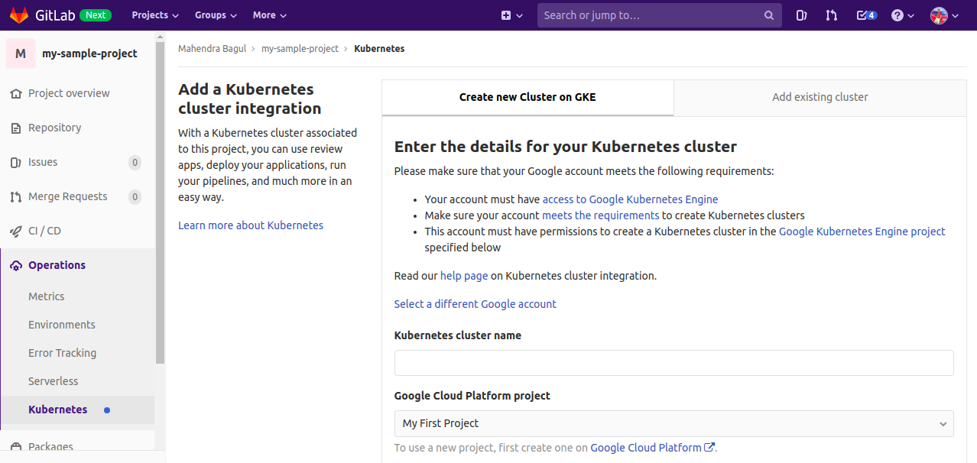The height and width of the screenshot is (463, 977).
Task: Open access to Google Kubernetes Engine link
Action: (630, 199)
